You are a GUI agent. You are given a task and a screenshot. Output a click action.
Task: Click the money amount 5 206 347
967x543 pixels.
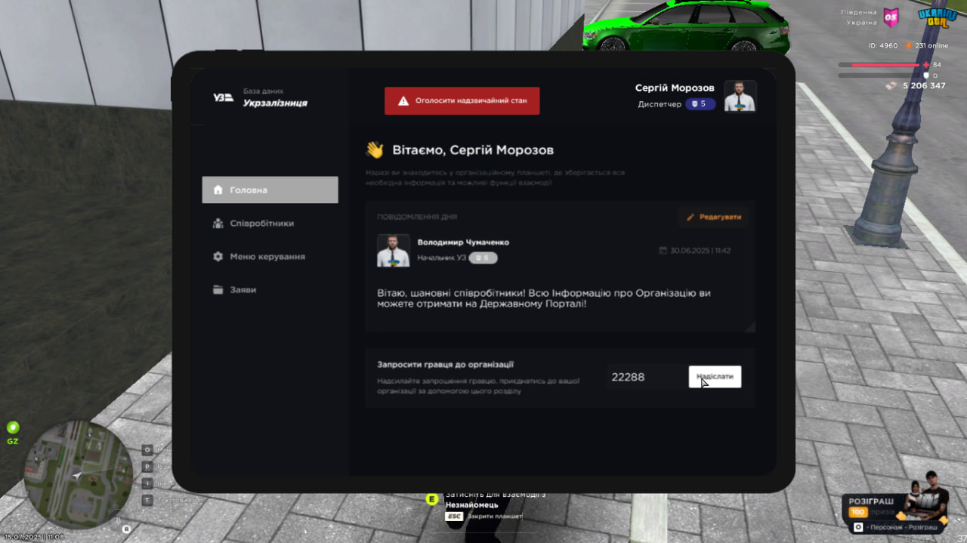coord(925,85)
